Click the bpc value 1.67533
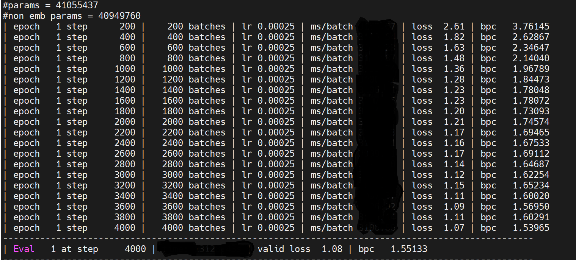 point(530,143)
